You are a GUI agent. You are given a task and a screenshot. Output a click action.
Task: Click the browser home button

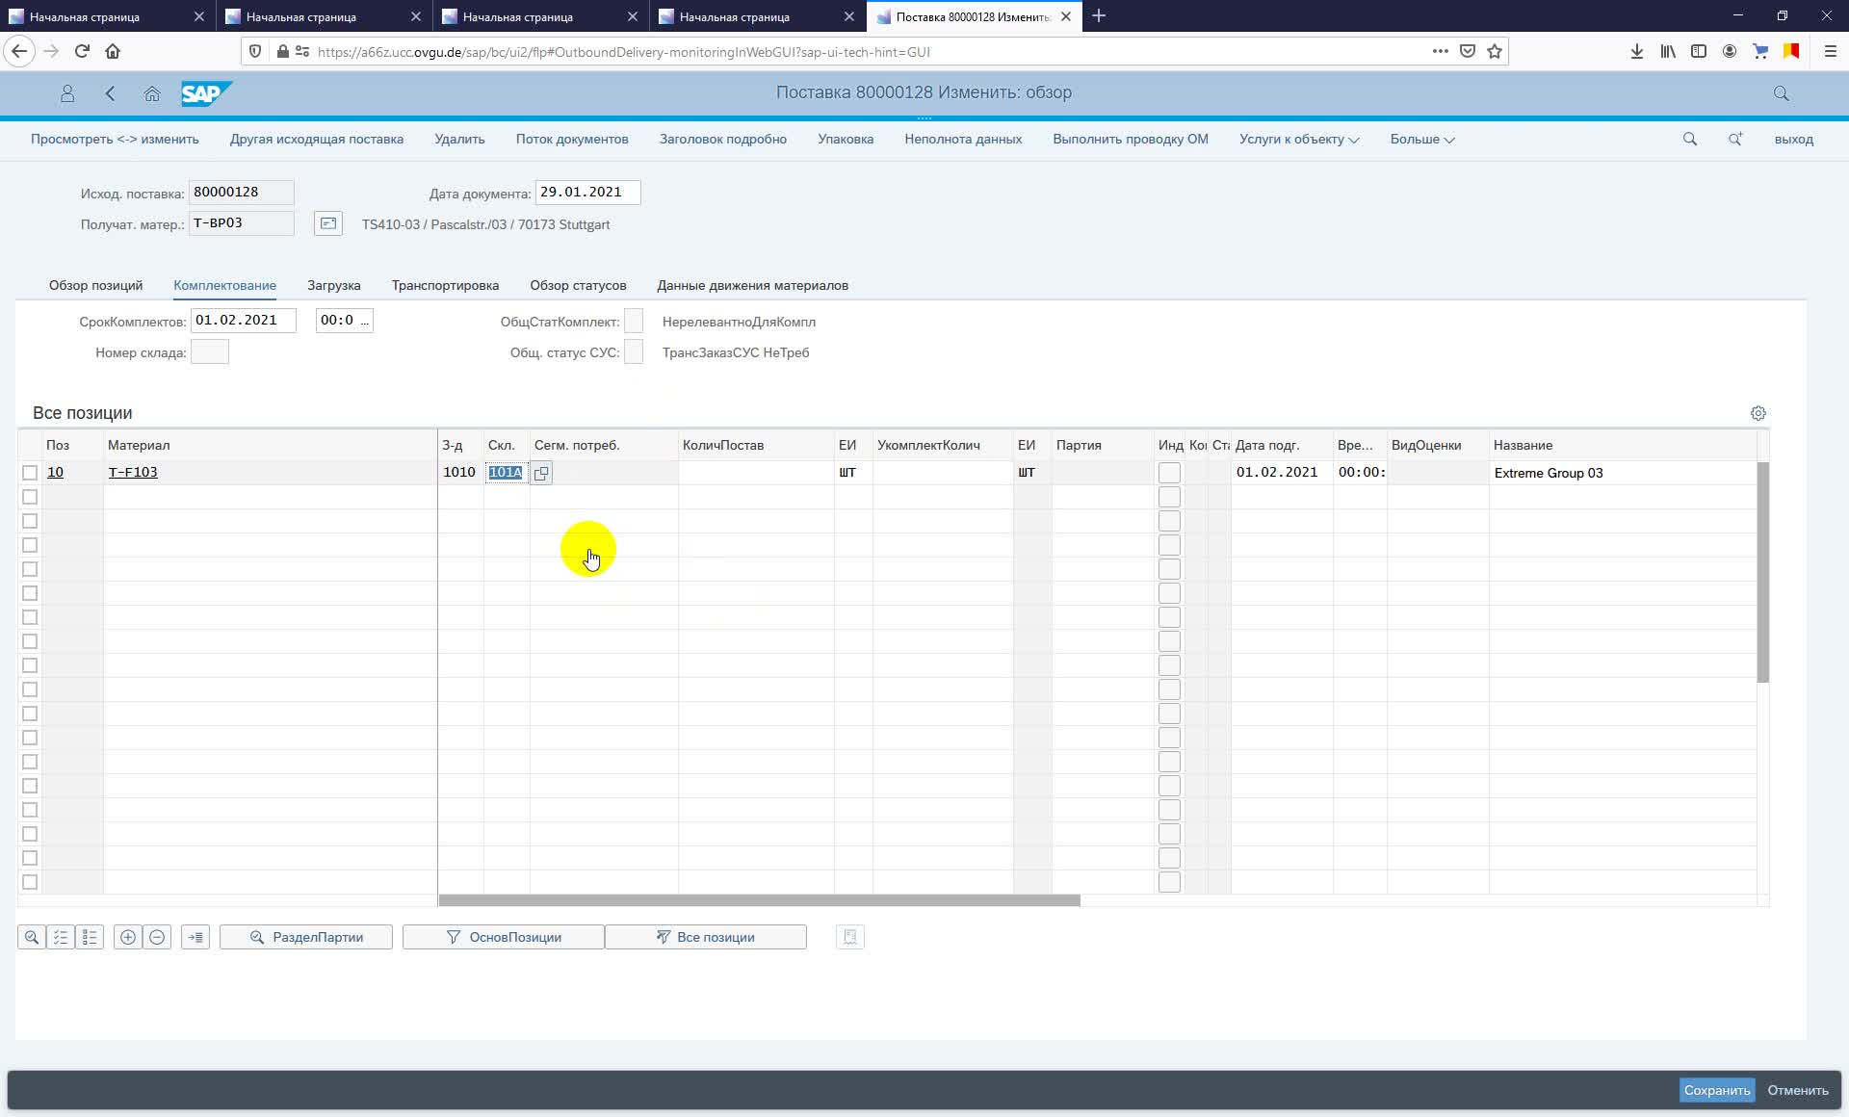113,51
